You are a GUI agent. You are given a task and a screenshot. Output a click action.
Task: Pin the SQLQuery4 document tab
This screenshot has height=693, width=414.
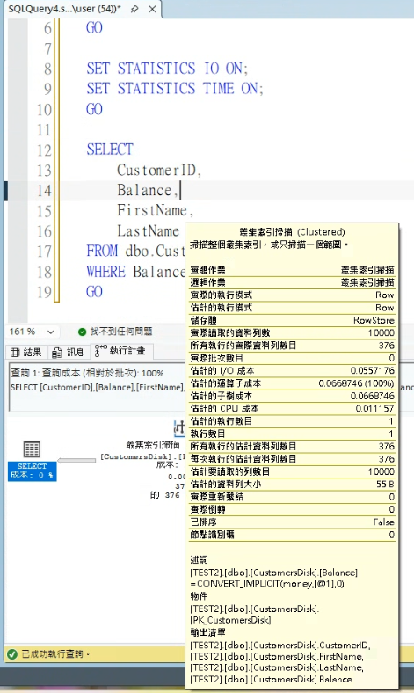pyautogui.click(x=134, y=9)
